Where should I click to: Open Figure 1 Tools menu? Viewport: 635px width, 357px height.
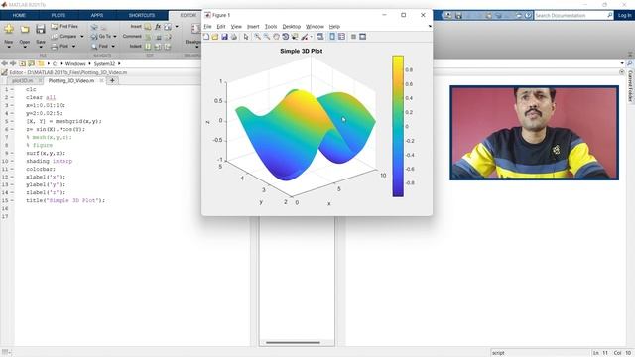click(271, 27)
